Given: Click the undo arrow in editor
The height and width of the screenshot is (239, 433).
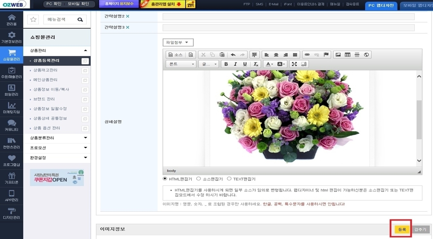Looking at the screenshot, I should [x=233, y=55].
